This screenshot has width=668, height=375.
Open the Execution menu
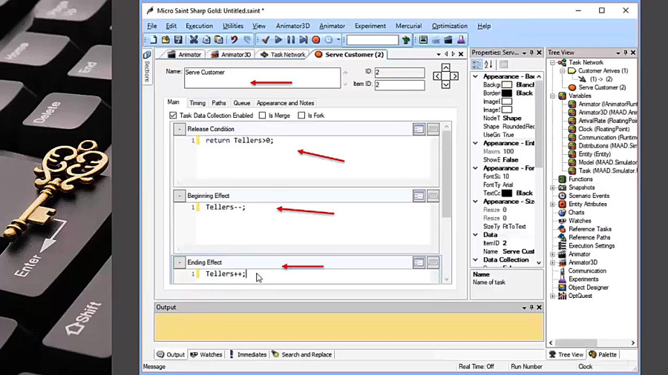coord(199,26)
